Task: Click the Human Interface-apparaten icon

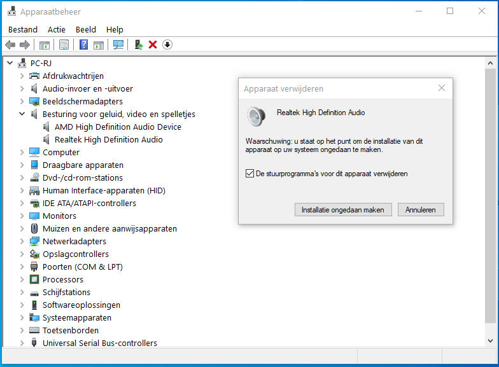Action: point(34,191)
